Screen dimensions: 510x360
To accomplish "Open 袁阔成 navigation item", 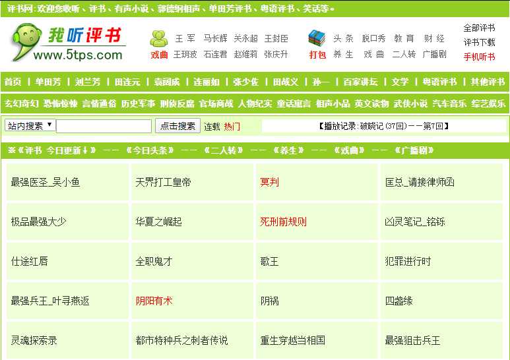I will (x=167, y=82).
